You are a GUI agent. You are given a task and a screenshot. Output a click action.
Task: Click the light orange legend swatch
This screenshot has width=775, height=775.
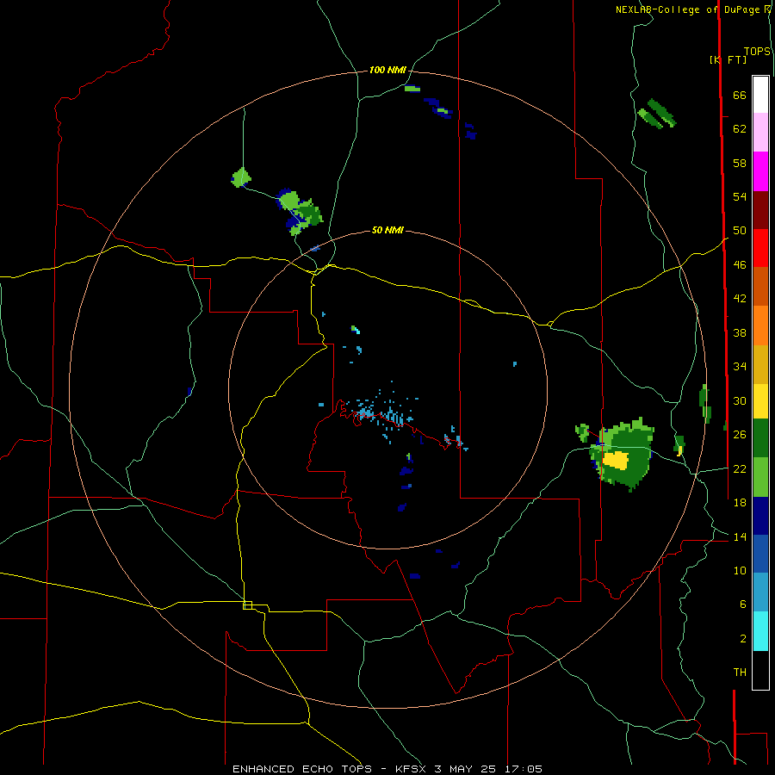point(760,325)
